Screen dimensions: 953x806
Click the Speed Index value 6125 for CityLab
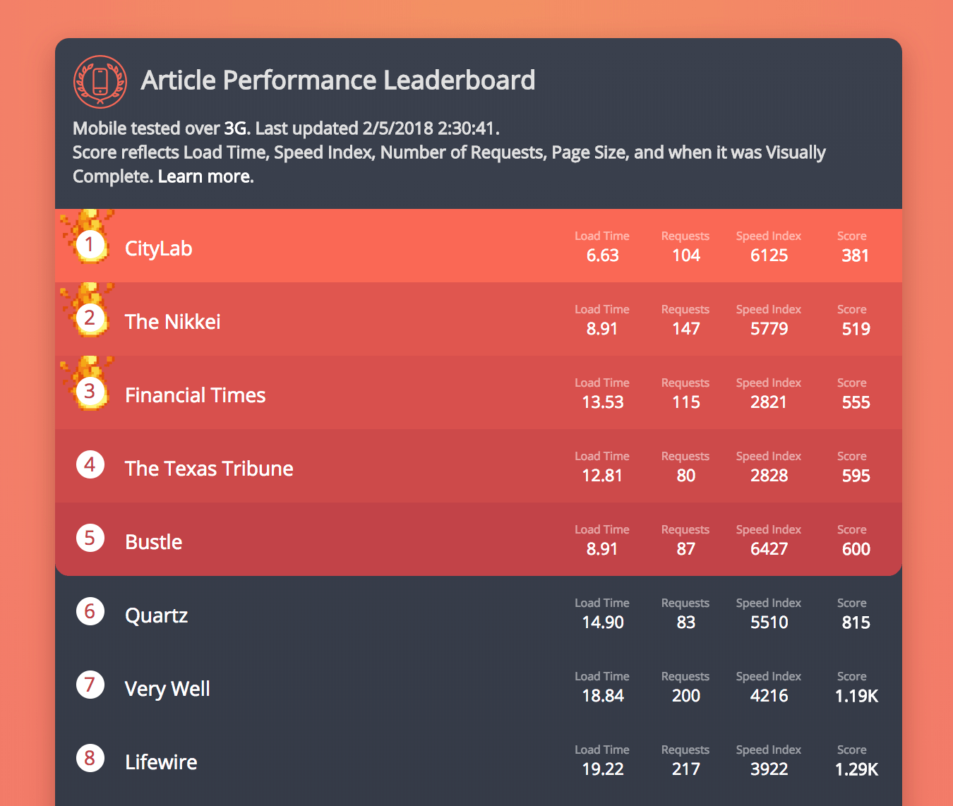(769, 255)
